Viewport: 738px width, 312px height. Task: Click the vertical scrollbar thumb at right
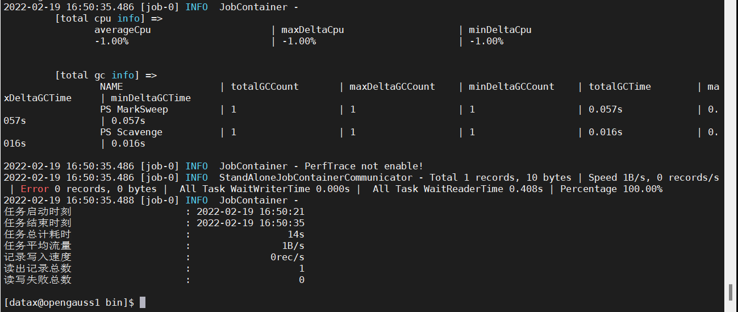(x=730, y=292)
